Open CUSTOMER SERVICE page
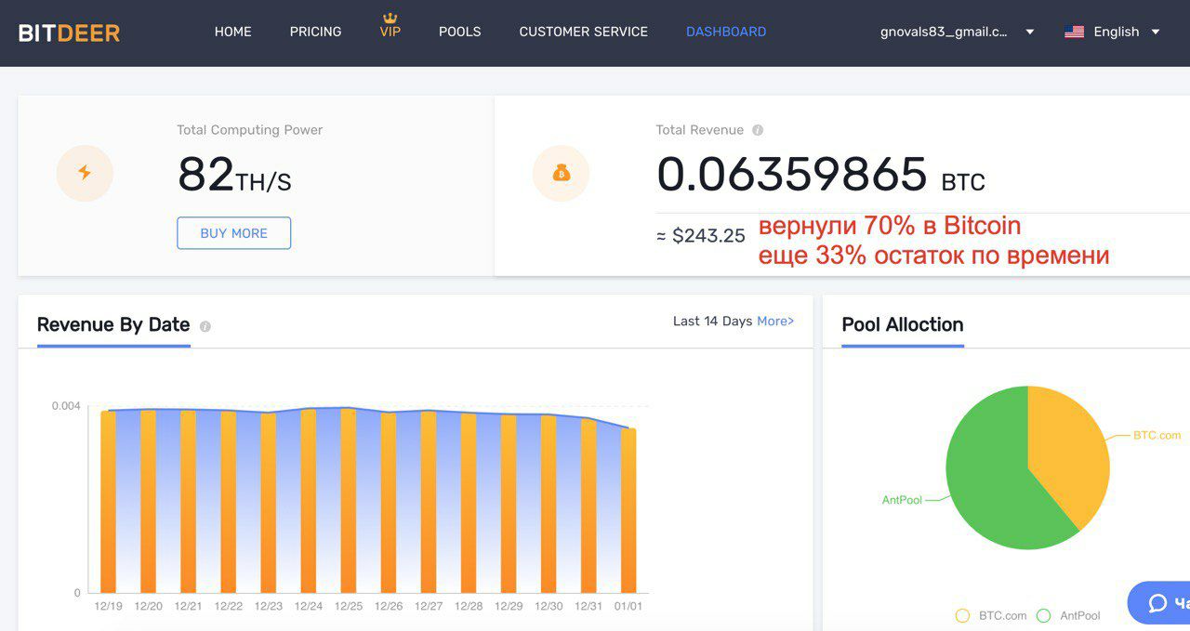This screenshot has height=631, width=1190. pyautogui.click(x=583, y=32)
